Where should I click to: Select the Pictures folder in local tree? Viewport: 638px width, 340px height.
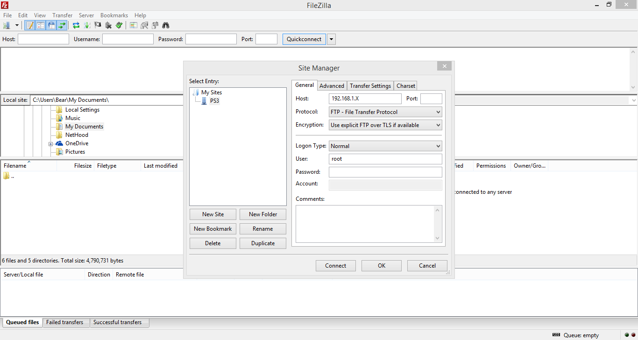tap(75, 152)
